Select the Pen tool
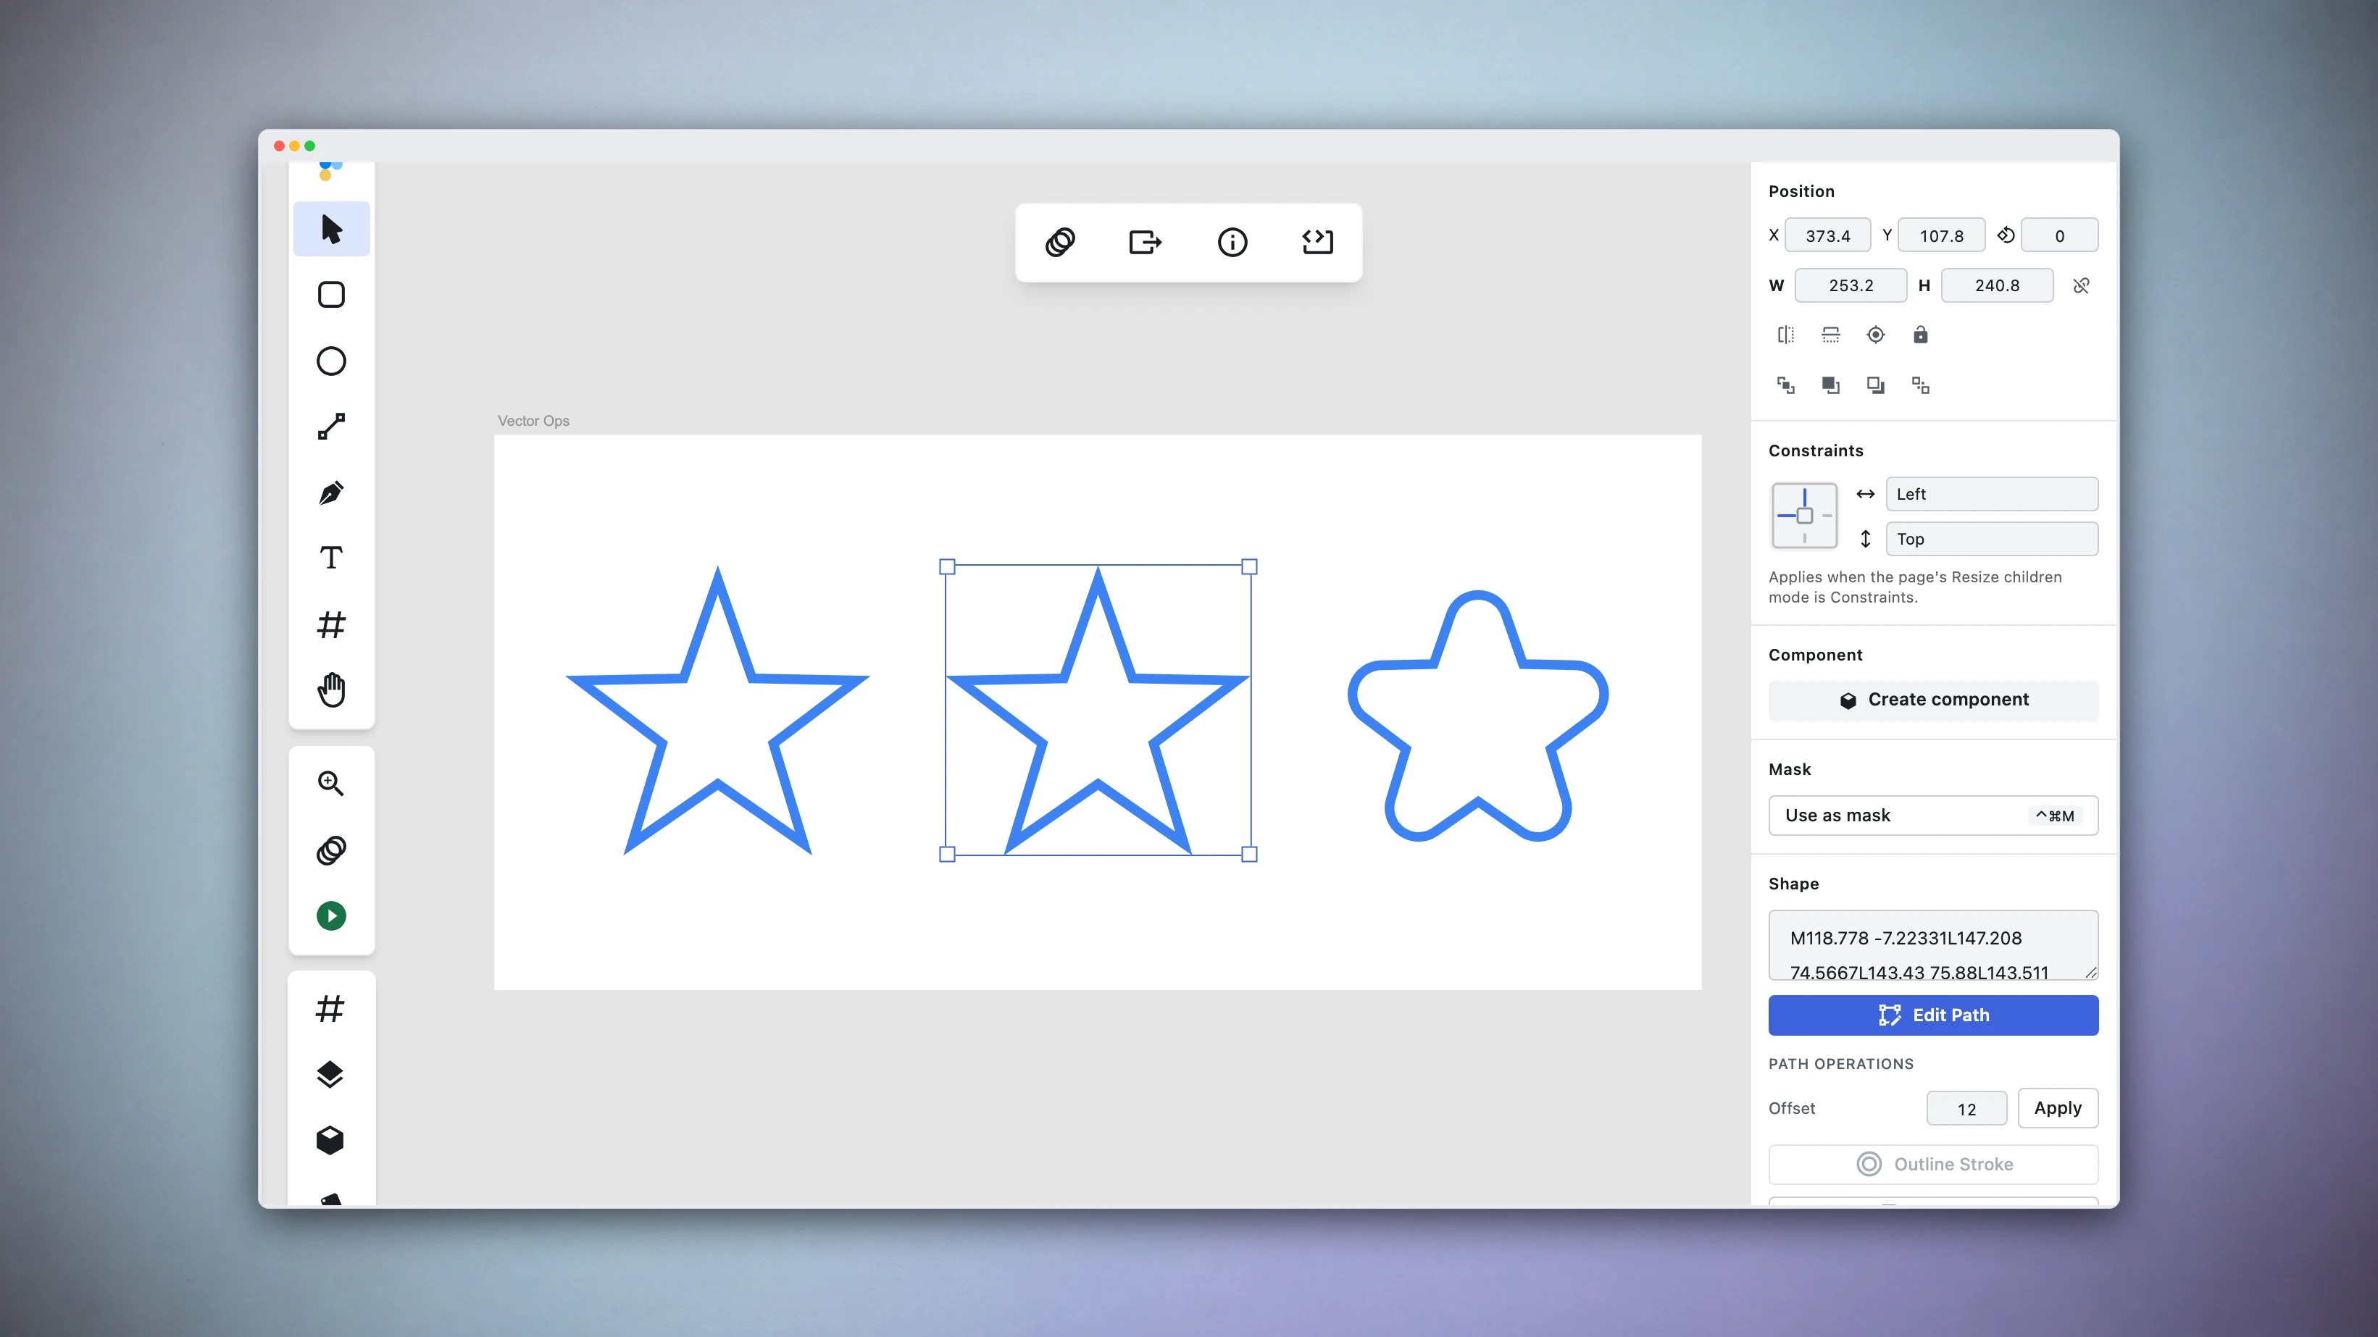The image size is (2378, 1337). 331,493
